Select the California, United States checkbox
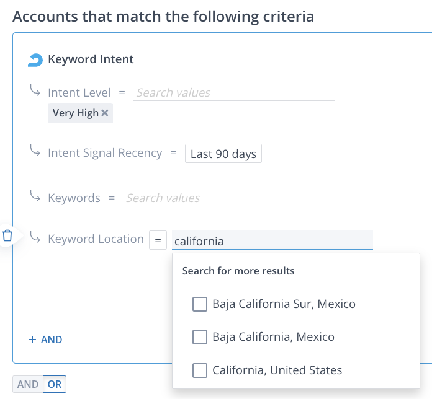 [x=200, y=370]
